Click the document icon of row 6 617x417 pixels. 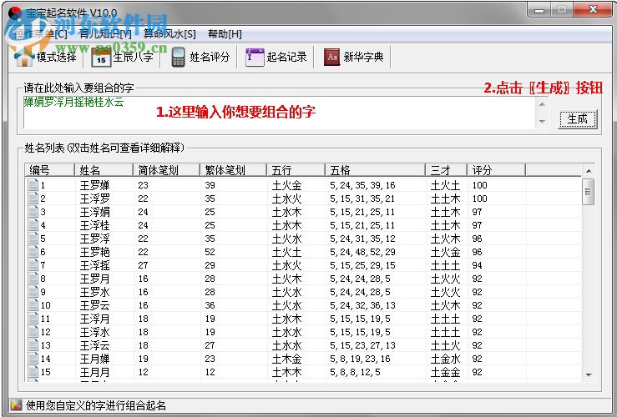33,252
